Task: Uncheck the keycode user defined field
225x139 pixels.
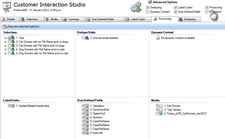Action: (x=83, y=133)
